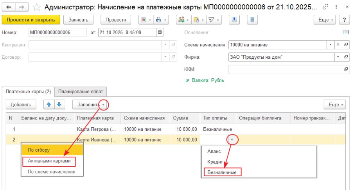This screenshot has width=352, height=190.
Task: Select Безналичные in the dropdown list
Action: pyautogui.click(x=222, y=172)
